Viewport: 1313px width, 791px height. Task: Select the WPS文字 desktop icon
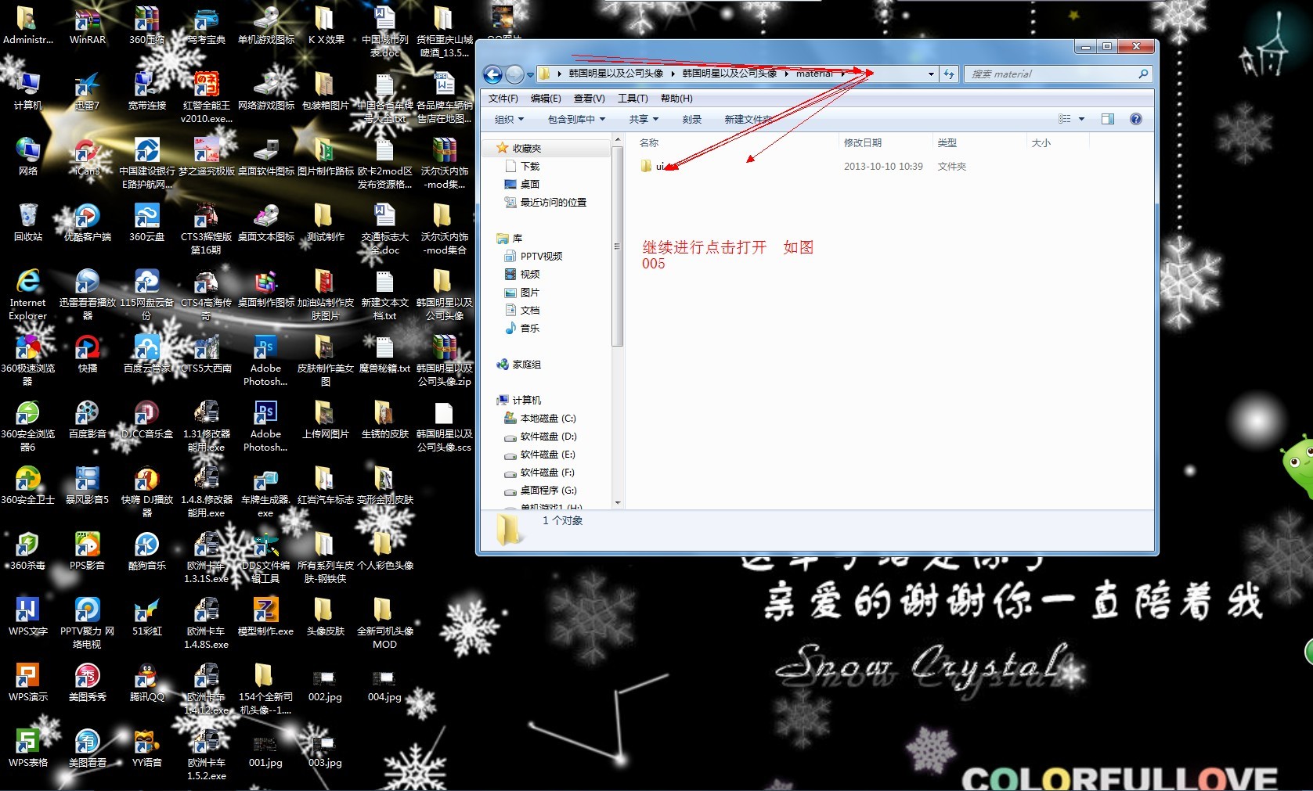(28, 617)
